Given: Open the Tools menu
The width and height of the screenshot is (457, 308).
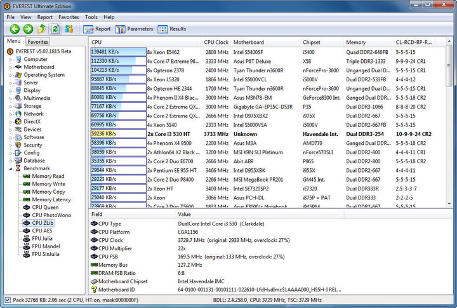Looking at the screenshot, I should pyautogui.click(x=91, y=17).
